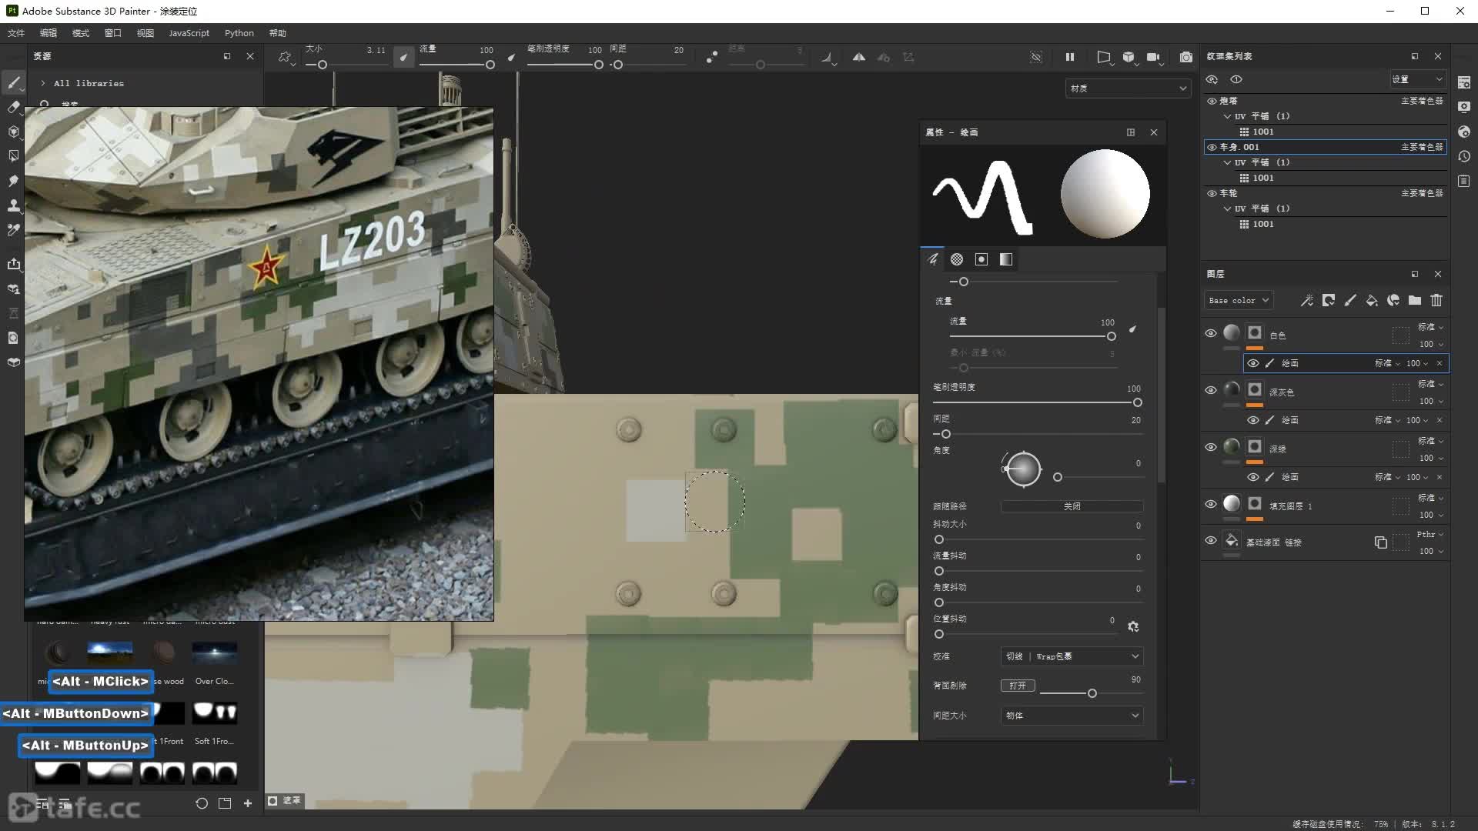Select the Polygon Fill tool
The image size is (1478, 831).
(x=13, y=156)
